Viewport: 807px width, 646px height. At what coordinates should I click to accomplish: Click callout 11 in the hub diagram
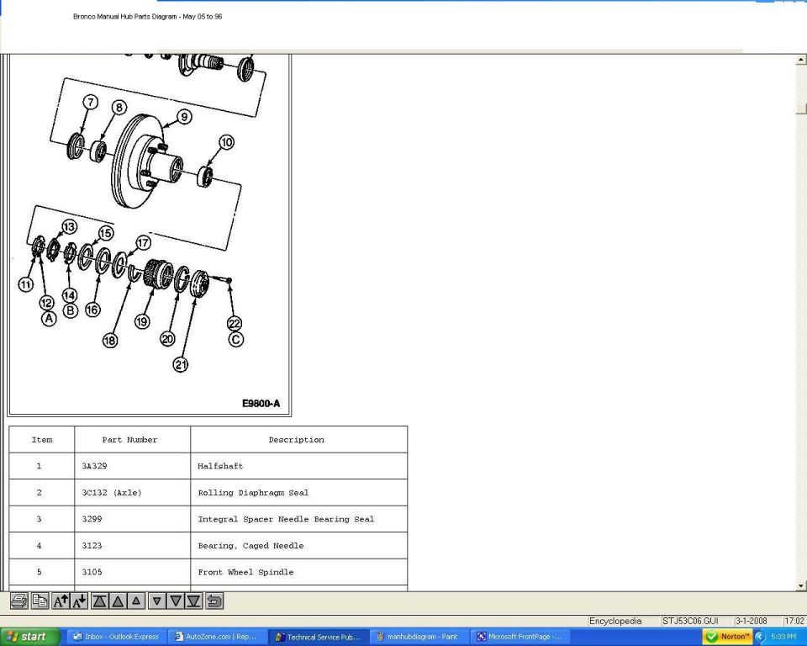coord(26,283)
